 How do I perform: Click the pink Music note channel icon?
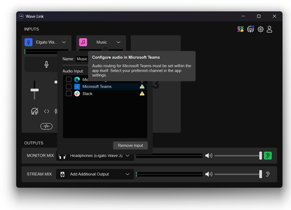point(83,42)
